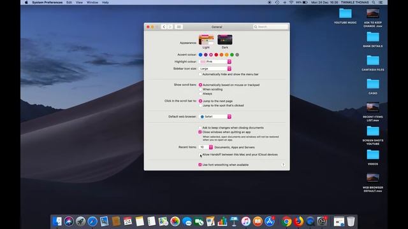
Task: Select scroll bars automatically based on mouse
Action: pyautogui.click(x=200, y=85)
